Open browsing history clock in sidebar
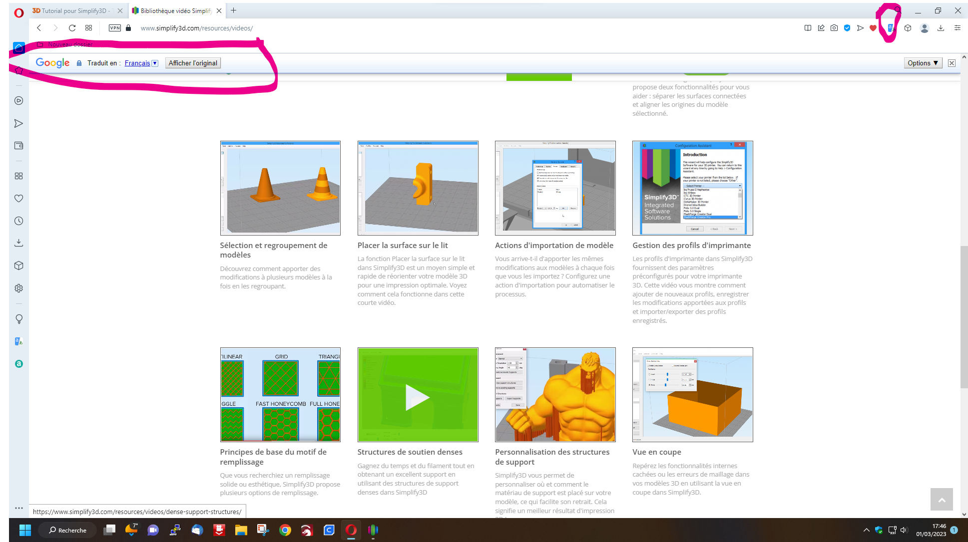 18,221
